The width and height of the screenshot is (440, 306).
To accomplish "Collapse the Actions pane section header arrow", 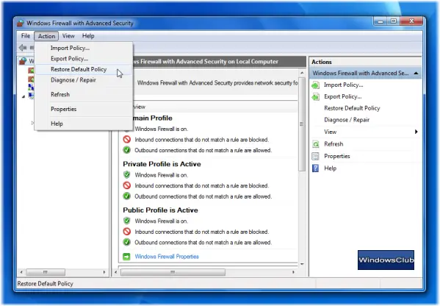I will 416,74.
